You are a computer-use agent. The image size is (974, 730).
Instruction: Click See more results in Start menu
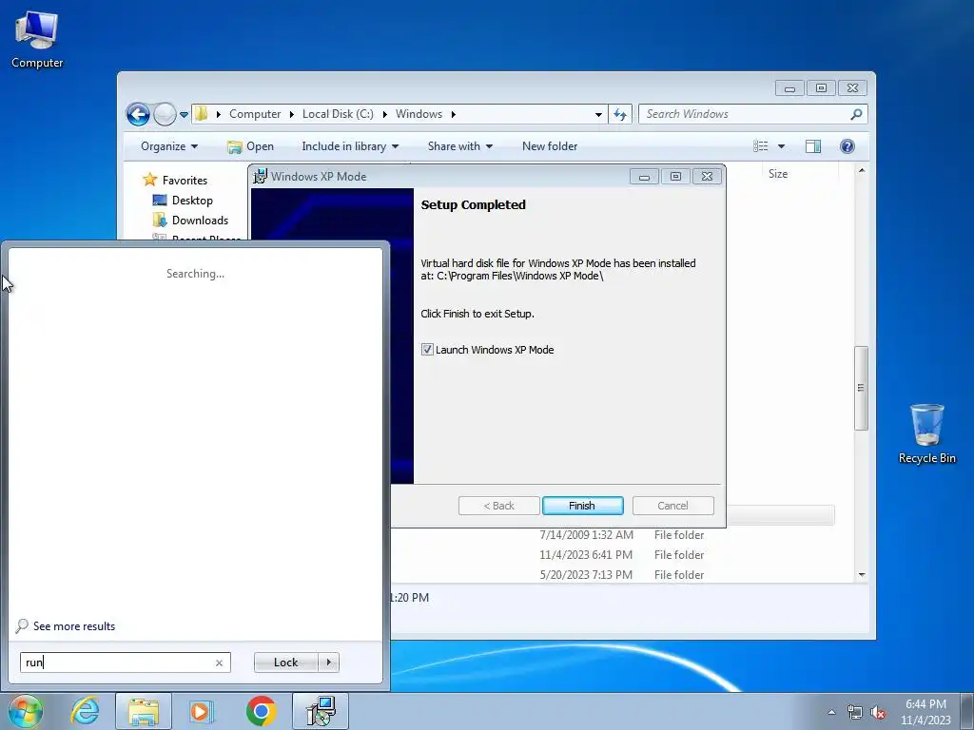pos(66,626)
